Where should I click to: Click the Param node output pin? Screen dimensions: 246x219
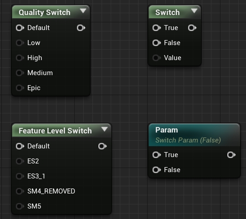click(231, 155)
